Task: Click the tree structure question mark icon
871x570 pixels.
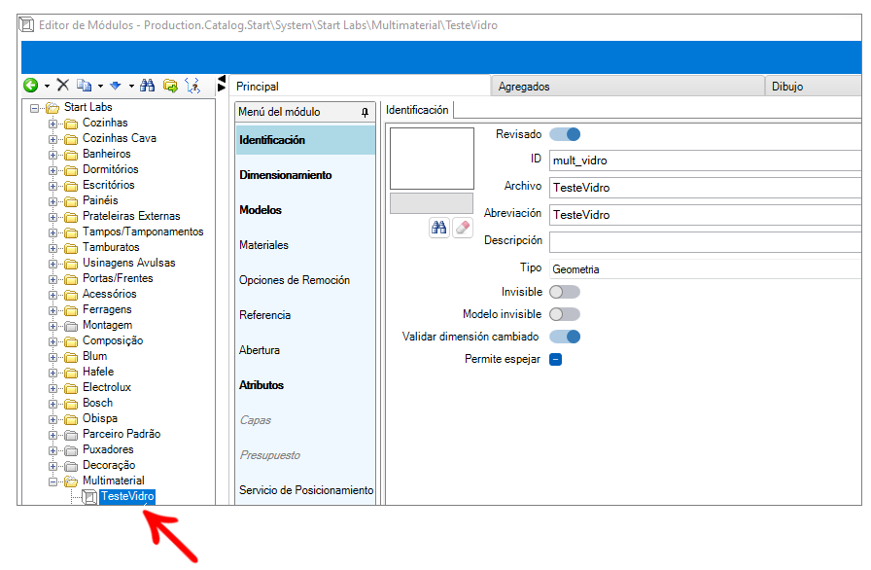Action: tap(192, 86)
